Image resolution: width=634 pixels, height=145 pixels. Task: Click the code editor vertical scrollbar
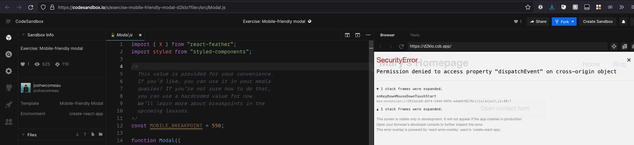click(x=371, y=93)
